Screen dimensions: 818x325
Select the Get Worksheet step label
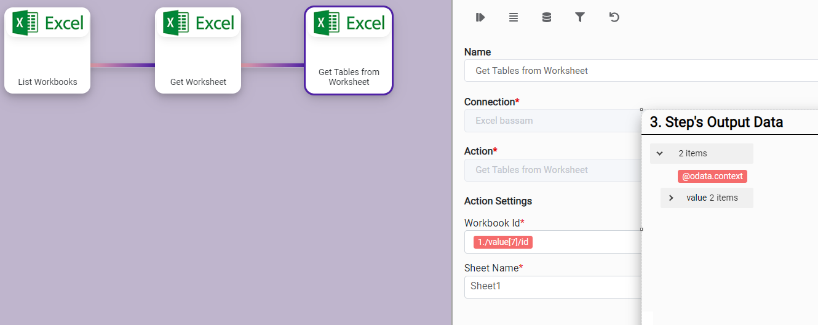point(198,82)
